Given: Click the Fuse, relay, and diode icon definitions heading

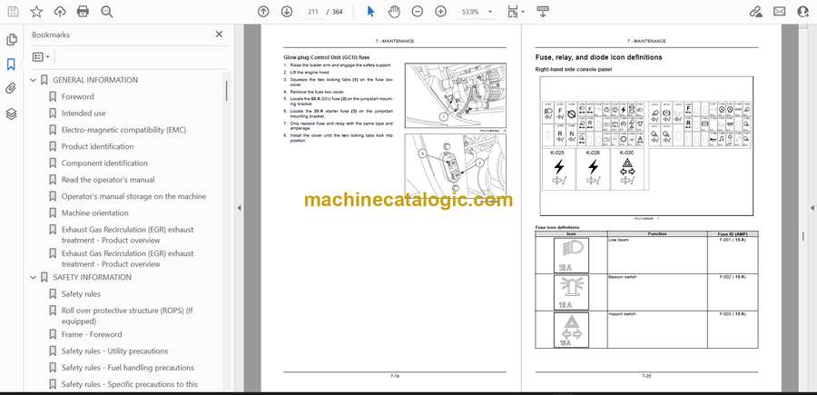Looking at the screenshot, I should coord(599,57).
